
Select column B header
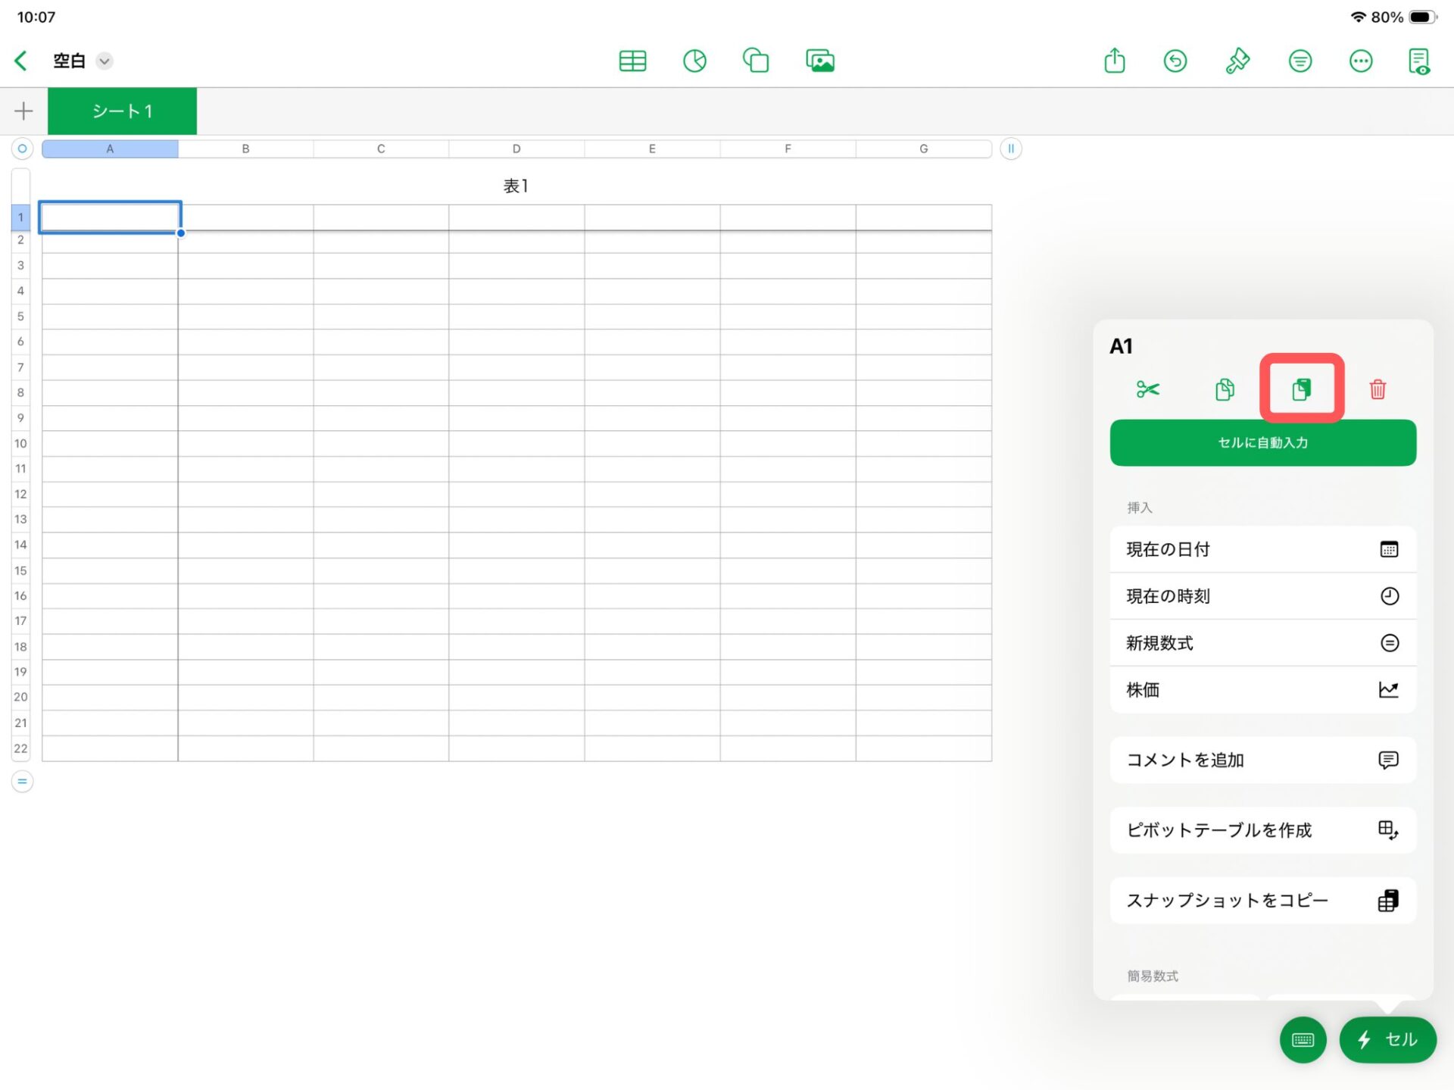pyautogui.click(x=245, y=148)
